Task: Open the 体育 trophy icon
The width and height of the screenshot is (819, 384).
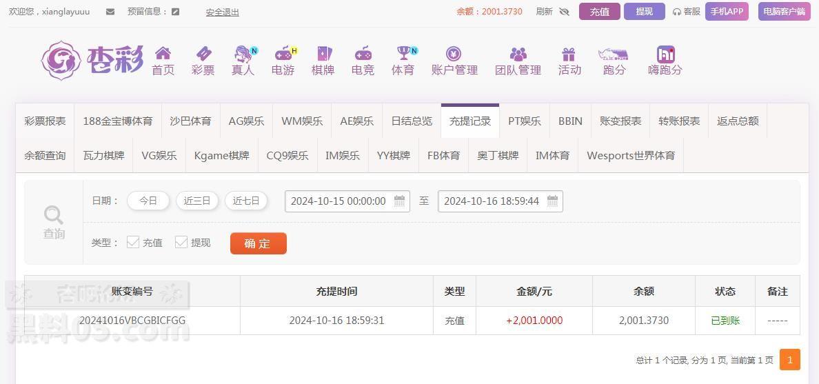Action: (x=403, y=53)
